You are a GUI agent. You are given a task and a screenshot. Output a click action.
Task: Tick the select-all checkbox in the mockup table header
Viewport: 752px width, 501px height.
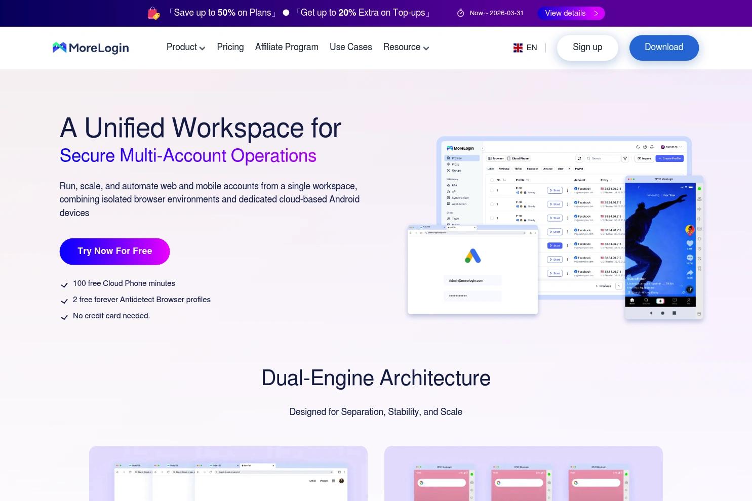492,180
